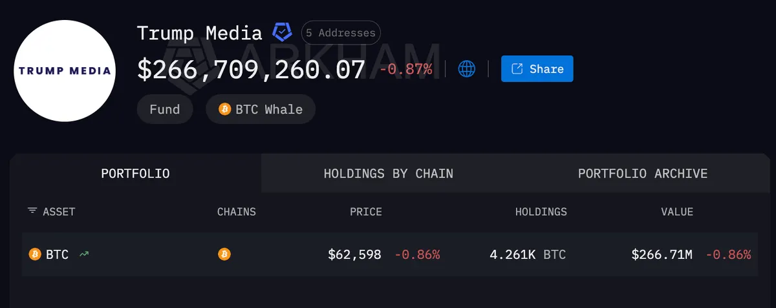776x308 pixels.
Task: Sort by the VALUE column header
Action: 677,212
